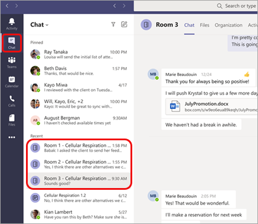Open the Teams icon in sidebar

(12, 62)
